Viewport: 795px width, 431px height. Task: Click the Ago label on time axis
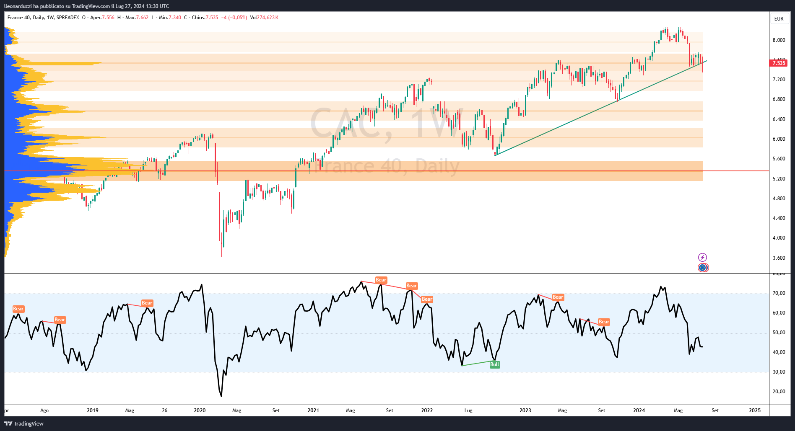(x=44, y=410)
